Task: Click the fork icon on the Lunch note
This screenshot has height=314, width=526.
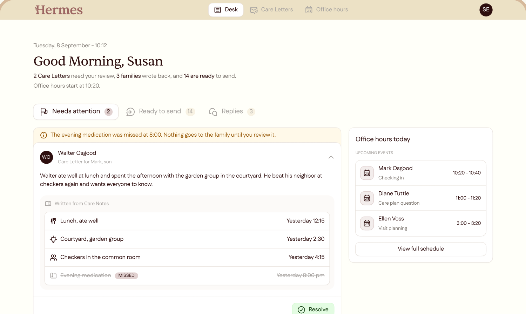Action: coord(53,221)
